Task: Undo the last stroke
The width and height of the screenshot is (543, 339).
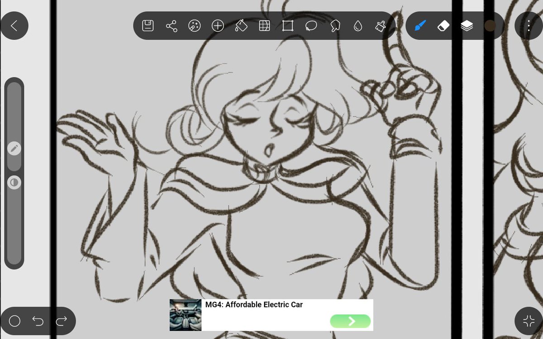Action: [x=38, y=321]
